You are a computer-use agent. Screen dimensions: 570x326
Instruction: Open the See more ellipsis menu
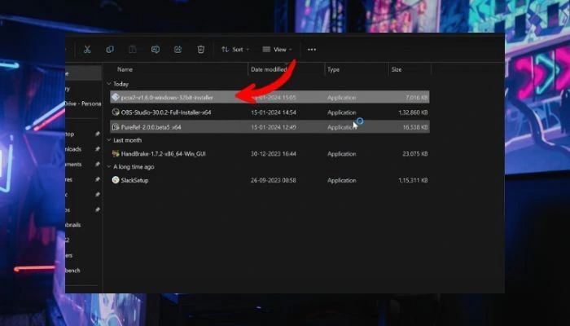point(312,50)
